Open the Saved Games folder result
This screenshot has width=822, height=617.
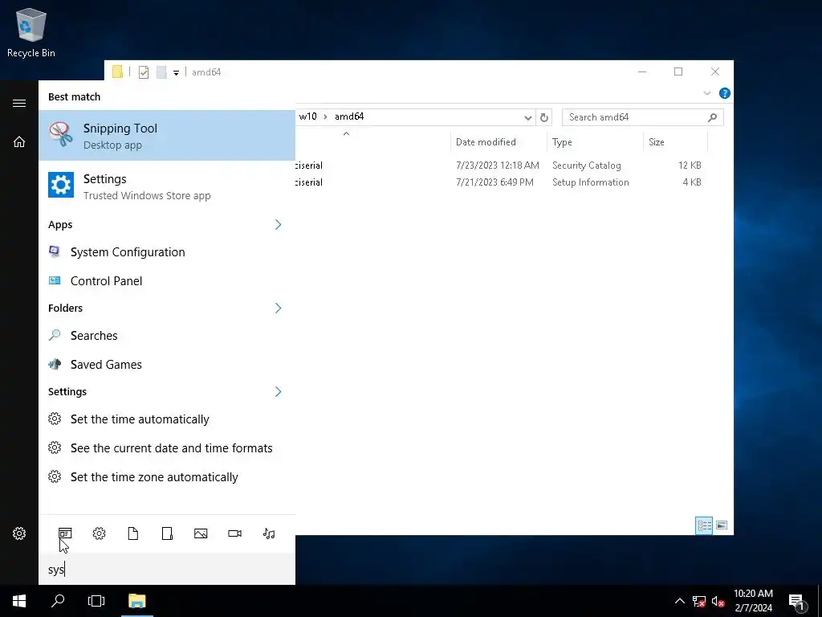click(x=167, y=364)
